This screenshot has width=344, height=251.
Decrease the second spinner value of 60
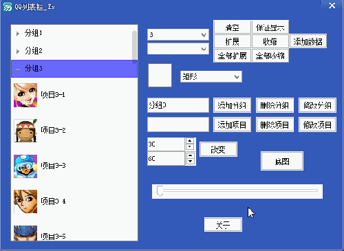click(x=190, y=162)
